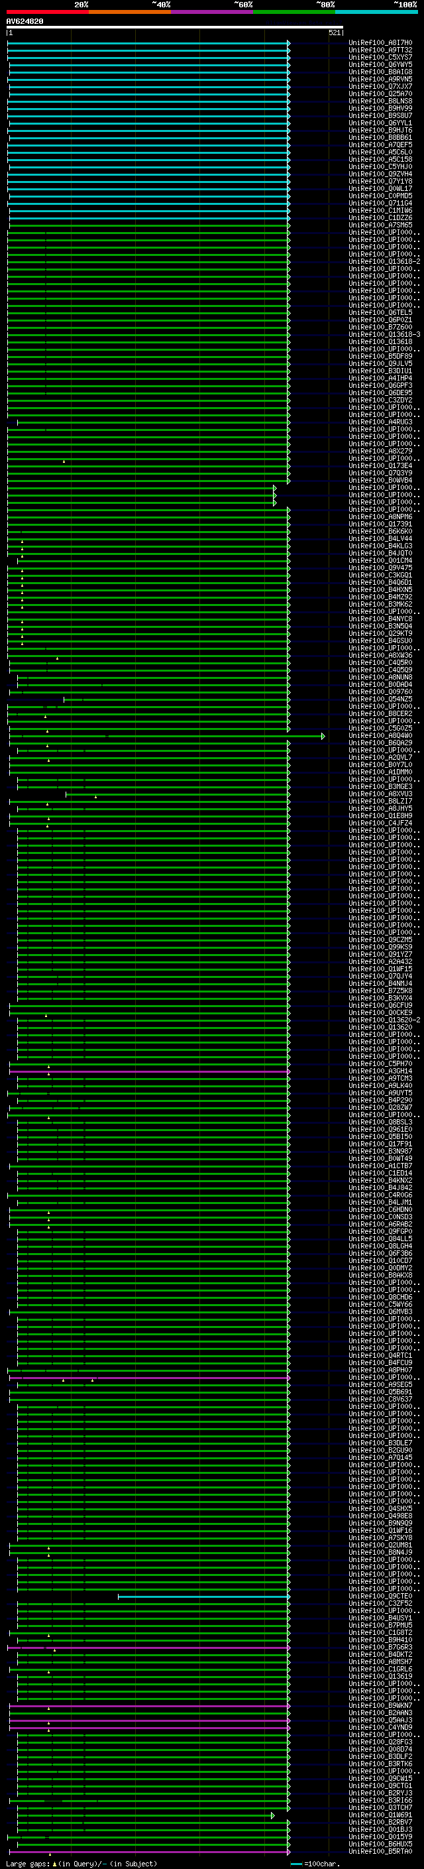This screenshot has width=424, height=1869.
Task: Select the UniRef100_B8AIG8 hit label
Action: click(x=380, y=72)
